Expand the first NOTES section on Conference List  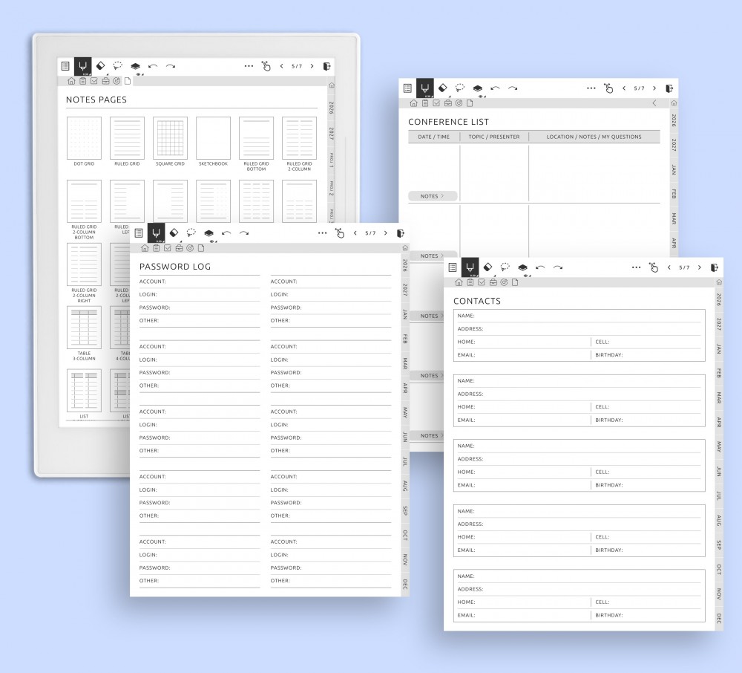(x=433, y=195)
